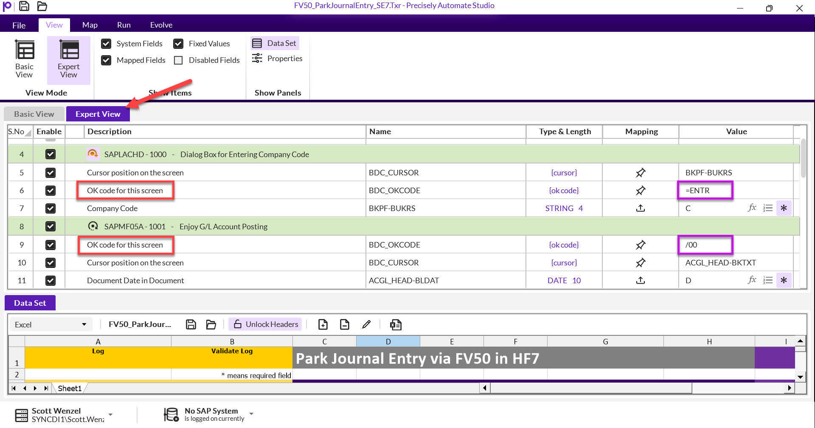
Task: Select the Sheet1 worksheet tab
Action: pos(69,388)
